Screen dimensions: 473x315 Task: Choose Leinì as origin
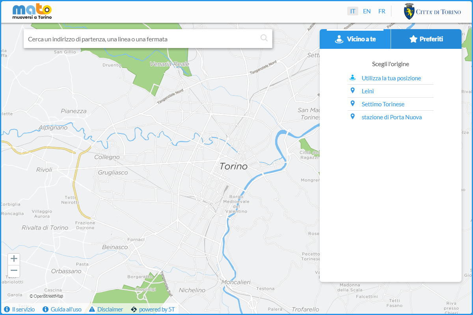click(x=368, y=91)
